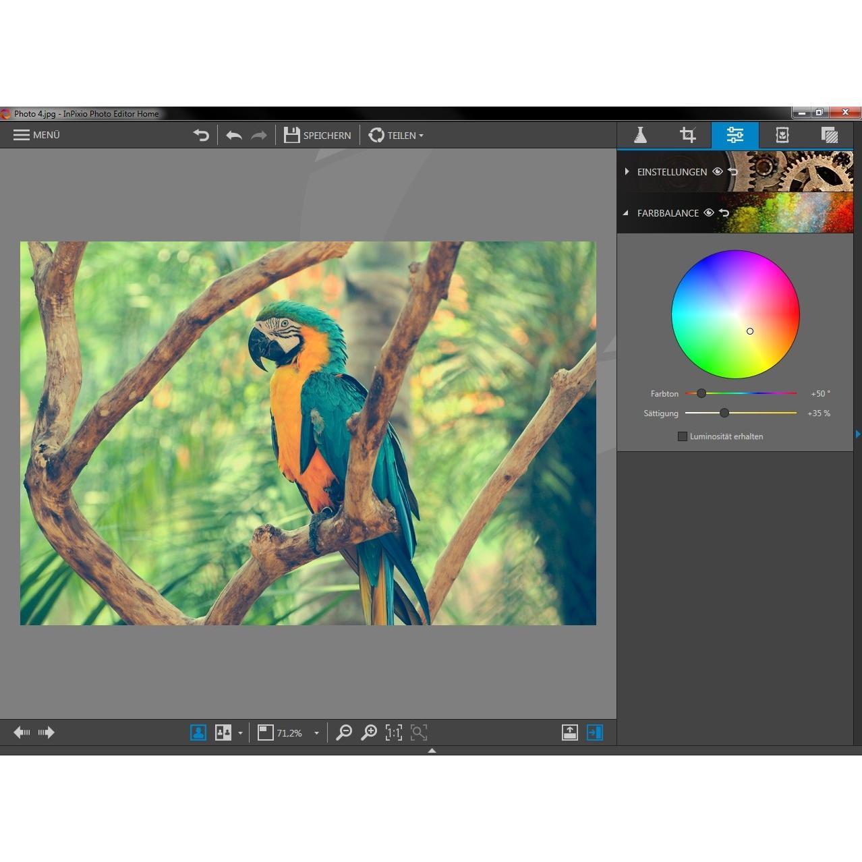Click the undo arrow icon
Screen dimensions: 862x862
click(x=234, y=136)
